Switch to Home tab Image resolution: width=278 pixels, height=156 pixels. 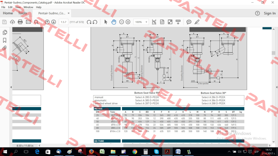click(8, 13)
